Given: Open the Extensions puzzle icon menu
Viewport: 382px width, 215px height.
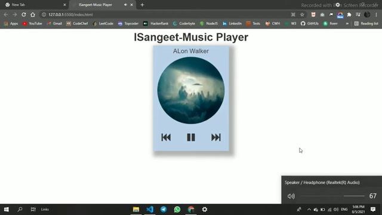Looking at the screenshot, I should pyautogui.click(x=349, y=14).
